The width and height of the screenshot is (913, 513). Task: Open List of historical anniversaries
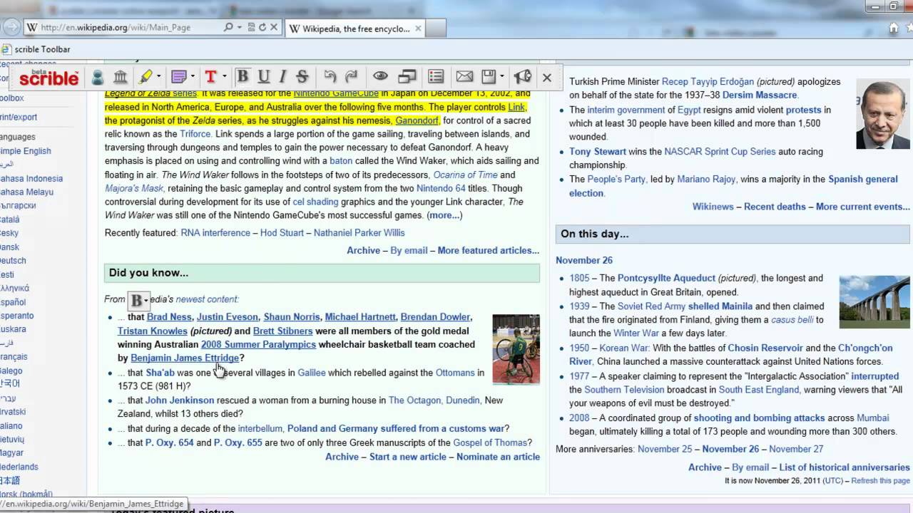tap(845, 467)
